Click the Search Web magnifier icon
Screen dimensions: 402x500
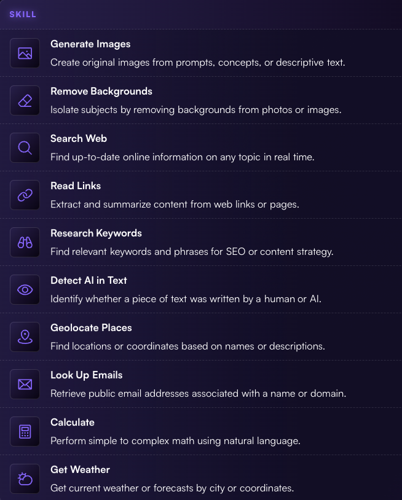[x=25, y=147]
